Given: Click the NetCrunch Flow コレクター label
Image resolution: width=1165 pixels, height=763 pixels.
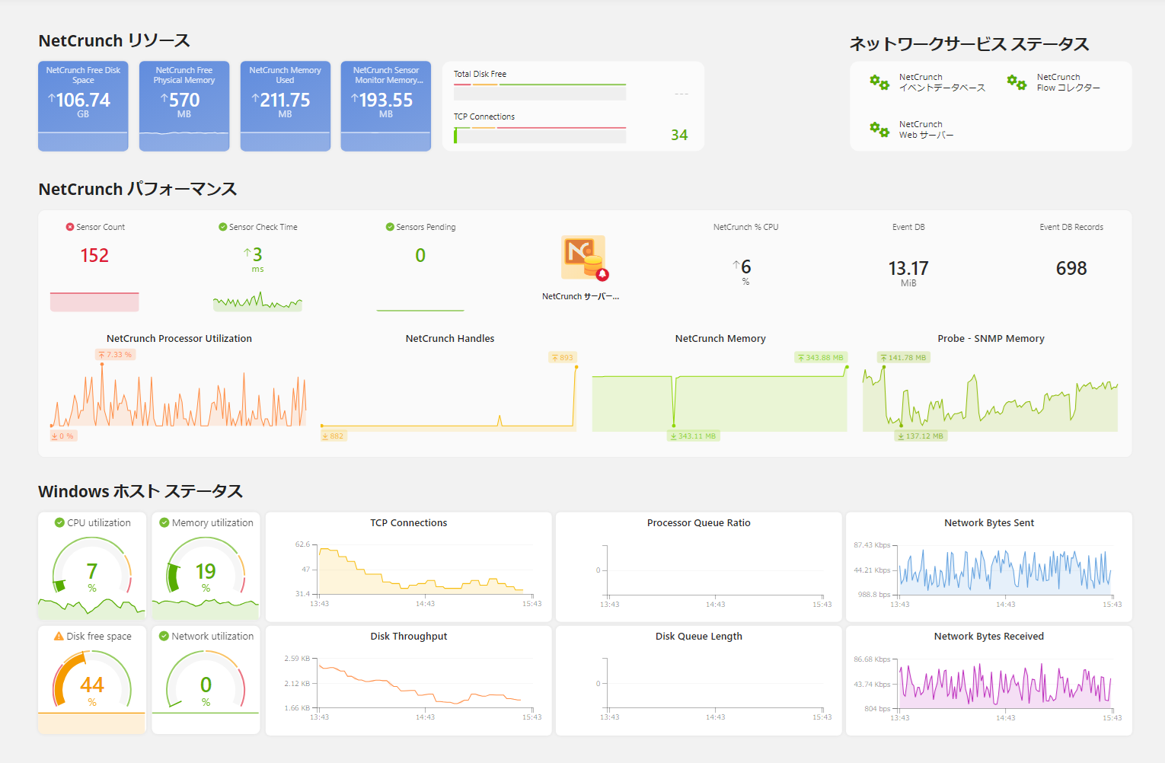Looking at the screenshot, I should [1068, 82].
